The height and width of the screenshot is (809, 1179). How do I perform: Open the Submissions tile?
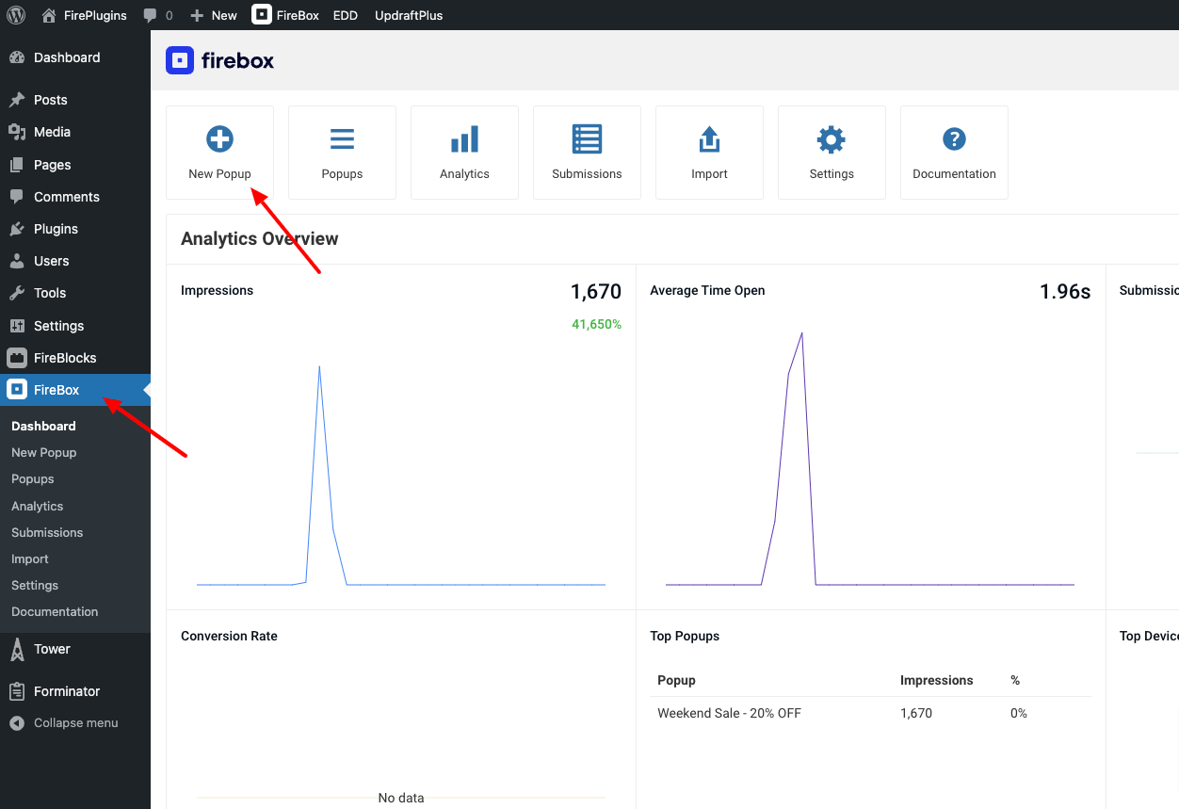[x=587, y=153]
